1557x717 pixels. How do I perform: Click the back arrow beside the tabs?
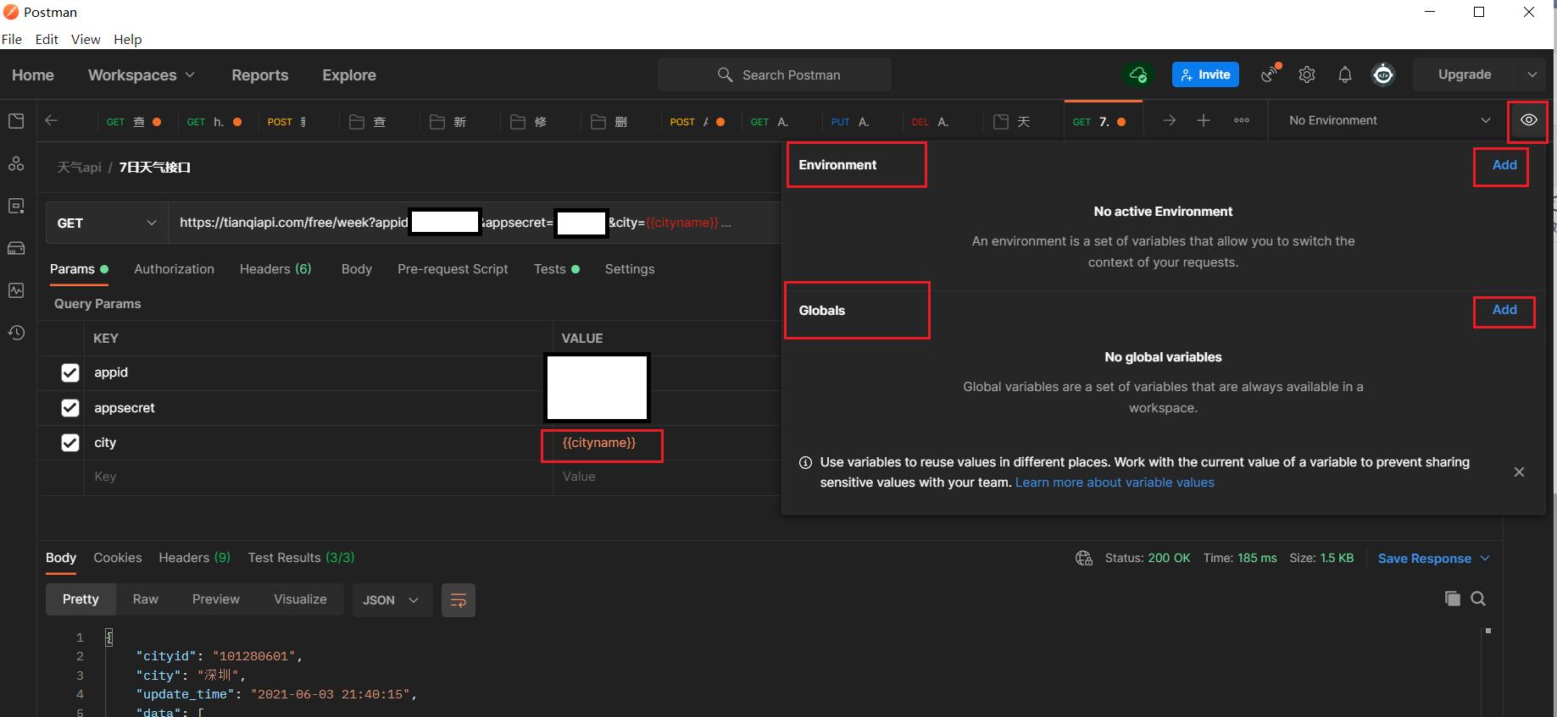tap(51, 120)
